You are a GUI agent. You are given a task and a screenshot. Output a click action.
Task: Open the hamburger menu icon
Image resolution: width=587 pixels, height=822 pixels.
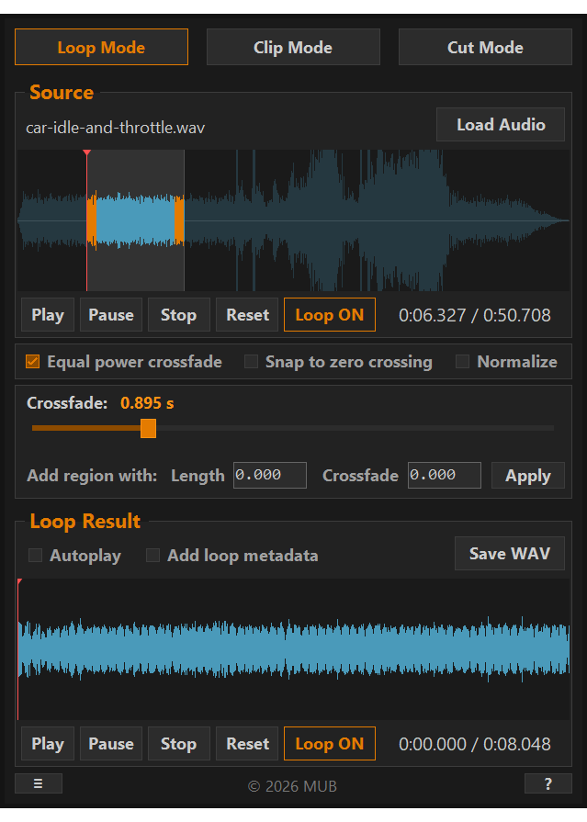[x=39, y=783]
